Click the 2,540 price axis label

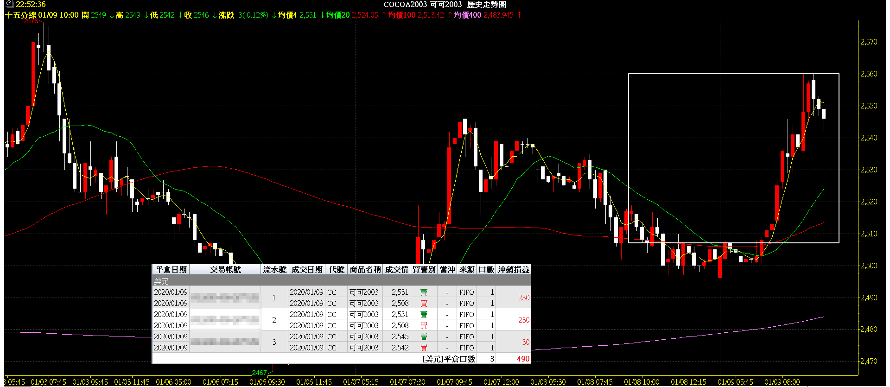click(x=869, y=138)
